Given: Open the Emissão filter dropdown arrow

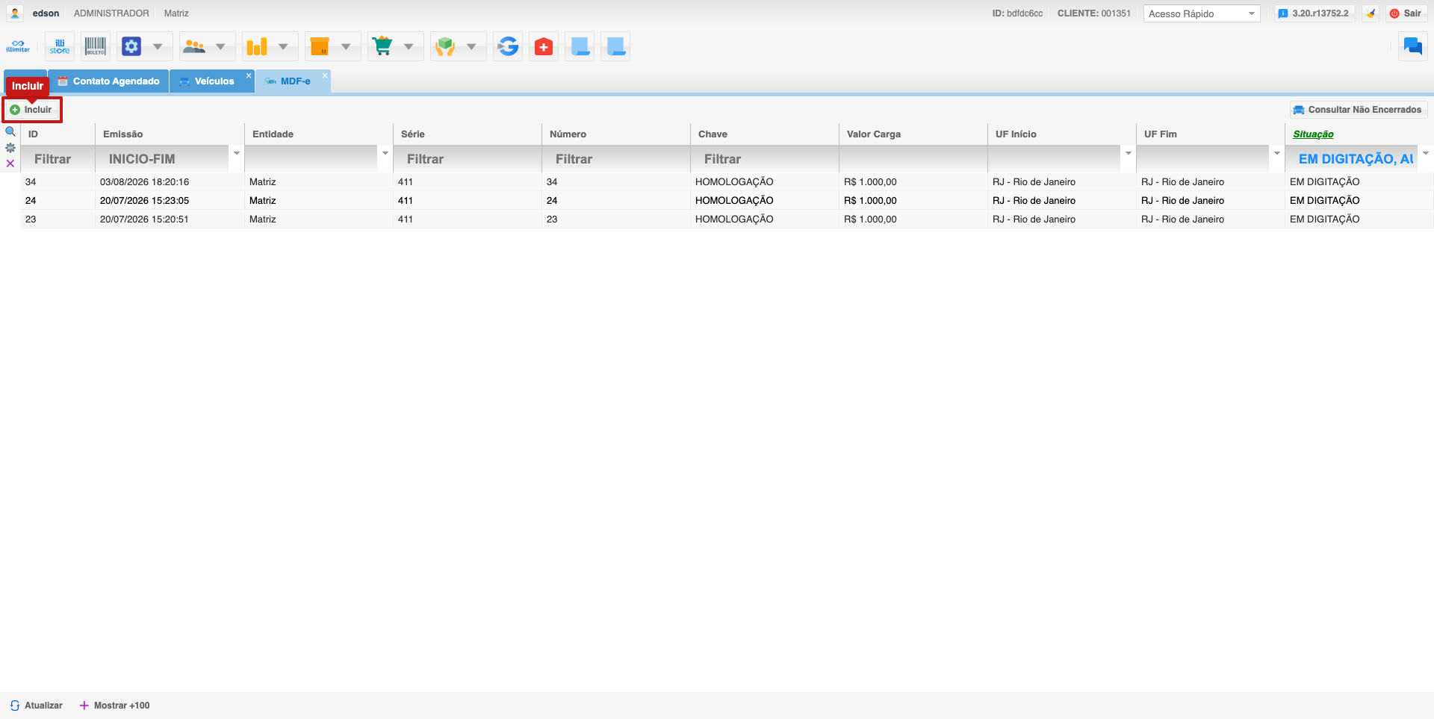Looking at the screenshot, I should pyautogui.click(x=237, y=153).
